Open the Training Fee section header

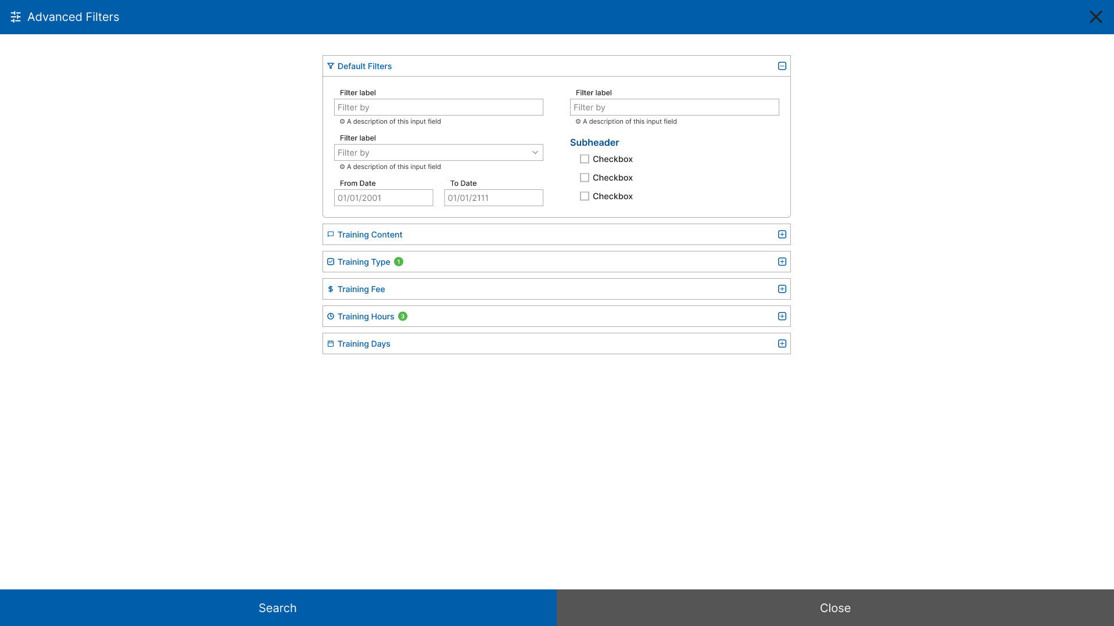(x=782, y=289)
